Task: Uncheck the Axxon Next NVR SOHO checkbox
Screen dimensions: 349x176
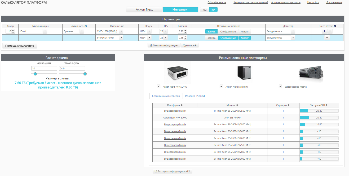Action: [x=158, y=86]
